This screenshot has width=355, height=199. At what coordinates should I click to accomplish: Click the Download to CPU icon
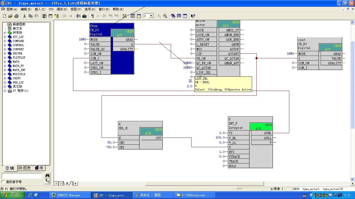(x=84, y=16)
